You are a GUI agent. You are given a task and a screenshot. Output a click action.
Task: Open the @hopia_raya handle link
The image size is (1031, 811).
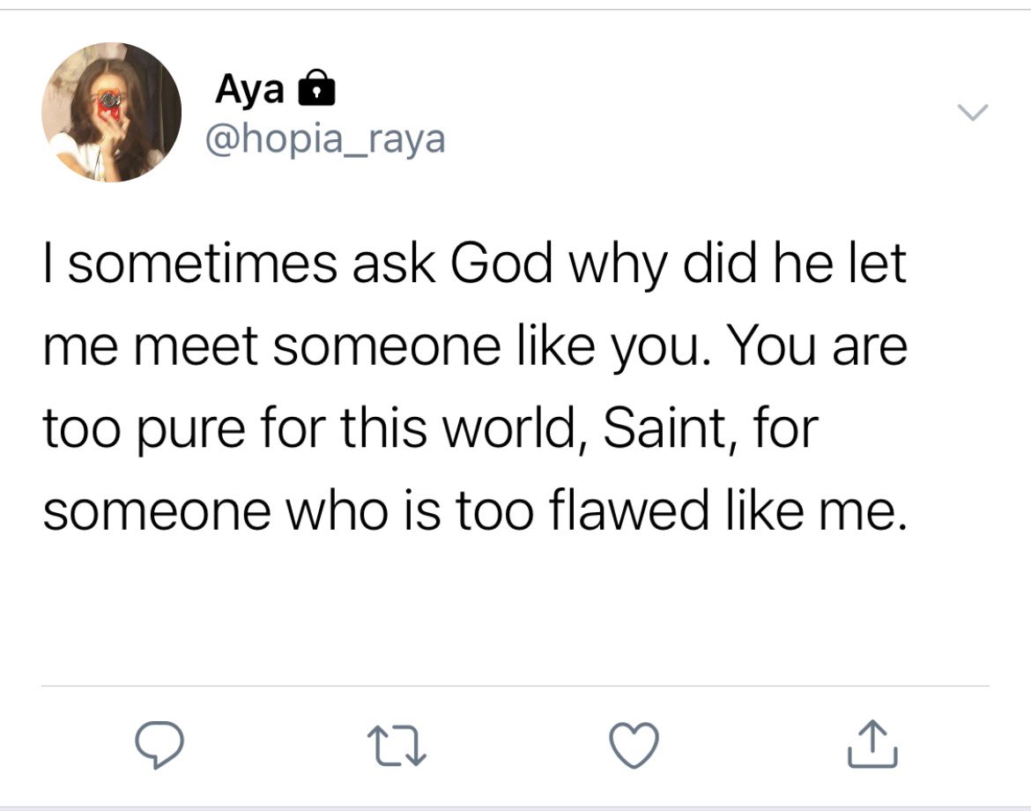tap(325, 138)
